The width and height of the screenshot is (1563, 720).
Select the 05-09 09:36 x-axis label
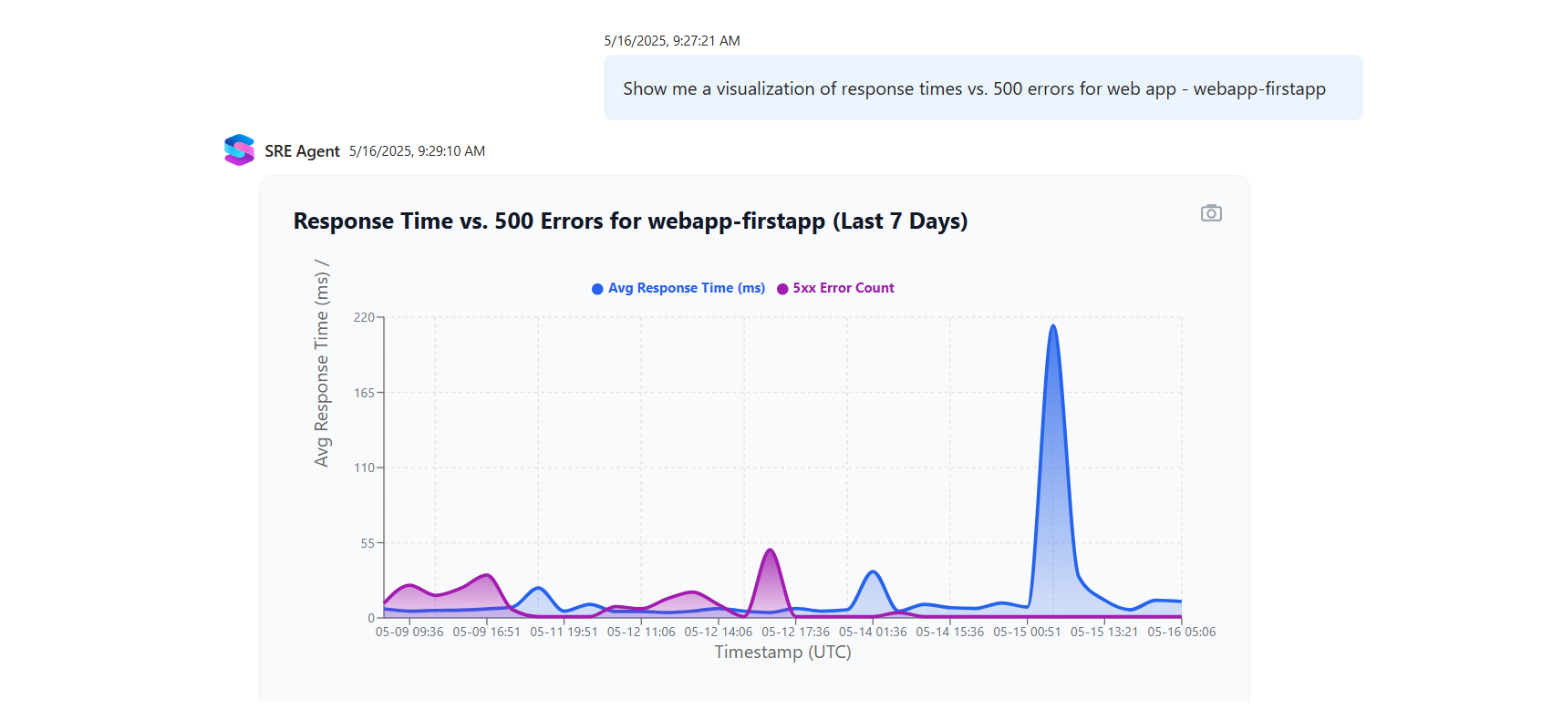(x=409, y=632)
